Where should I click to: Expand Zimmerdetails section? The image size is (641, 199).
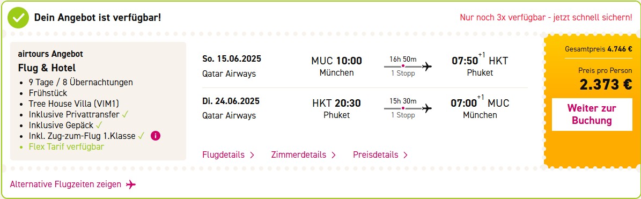click(x=304, y=155)
